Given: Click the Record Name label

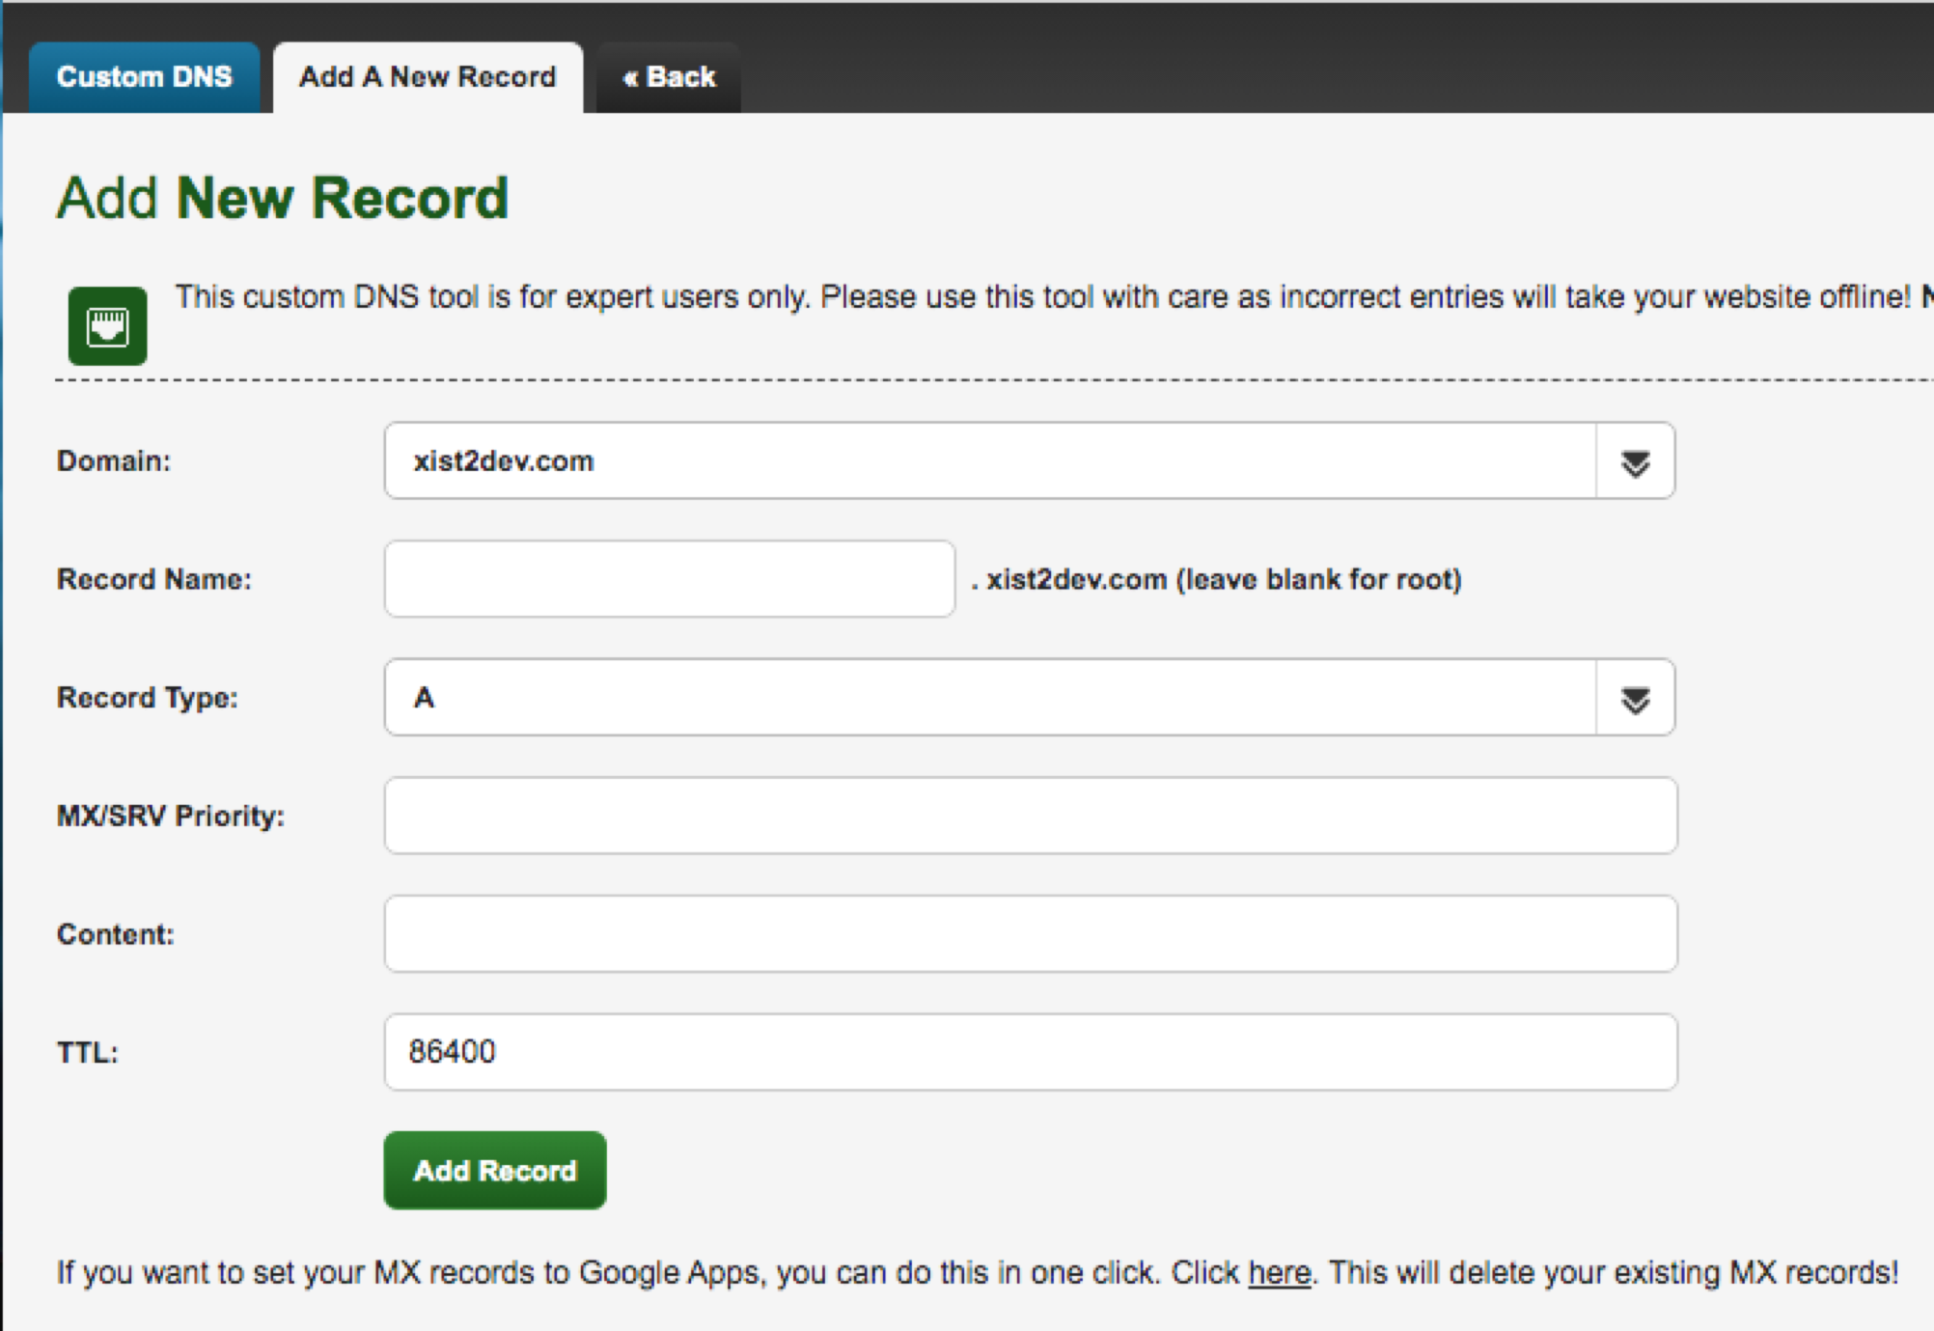Looking at the screenshot, I should 154,579.
